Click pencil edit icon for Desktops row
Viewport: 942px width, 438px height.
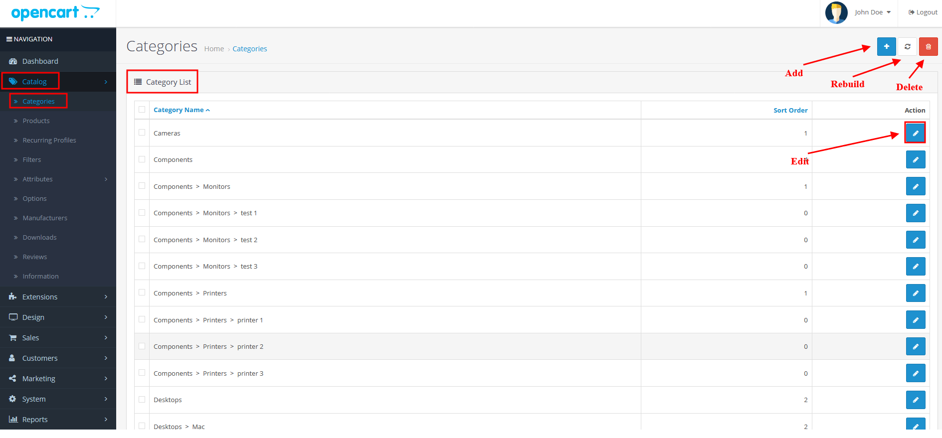[x=915, y=400]
